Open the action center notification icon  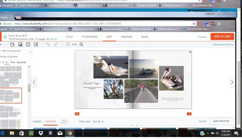click(236, 133)
